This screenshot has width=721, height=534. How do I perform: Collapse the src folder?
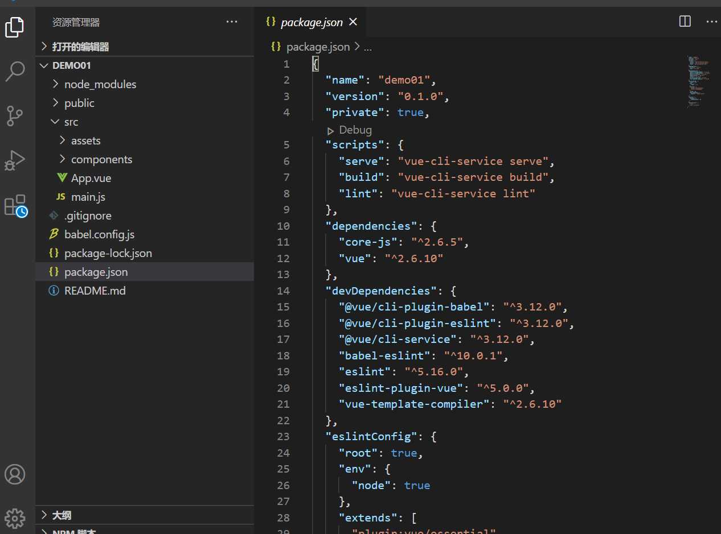pyautogui.click(x=145, y=122)
